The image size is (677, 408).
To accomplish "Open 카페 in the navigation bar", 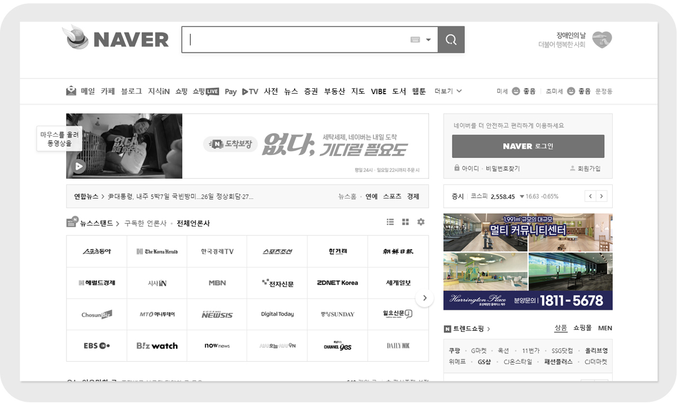I will (108, 91).
